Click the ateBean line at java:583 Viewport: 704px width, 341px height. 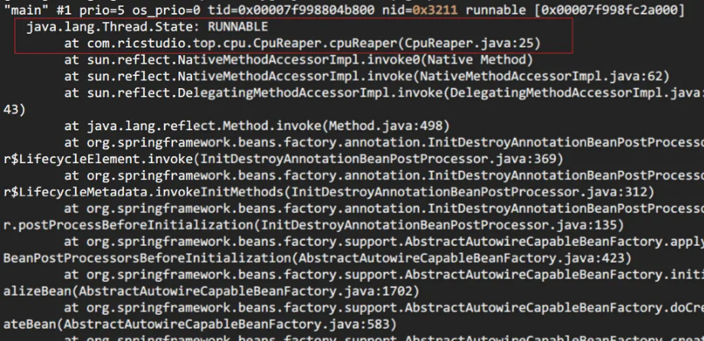(x=200, y=324)
